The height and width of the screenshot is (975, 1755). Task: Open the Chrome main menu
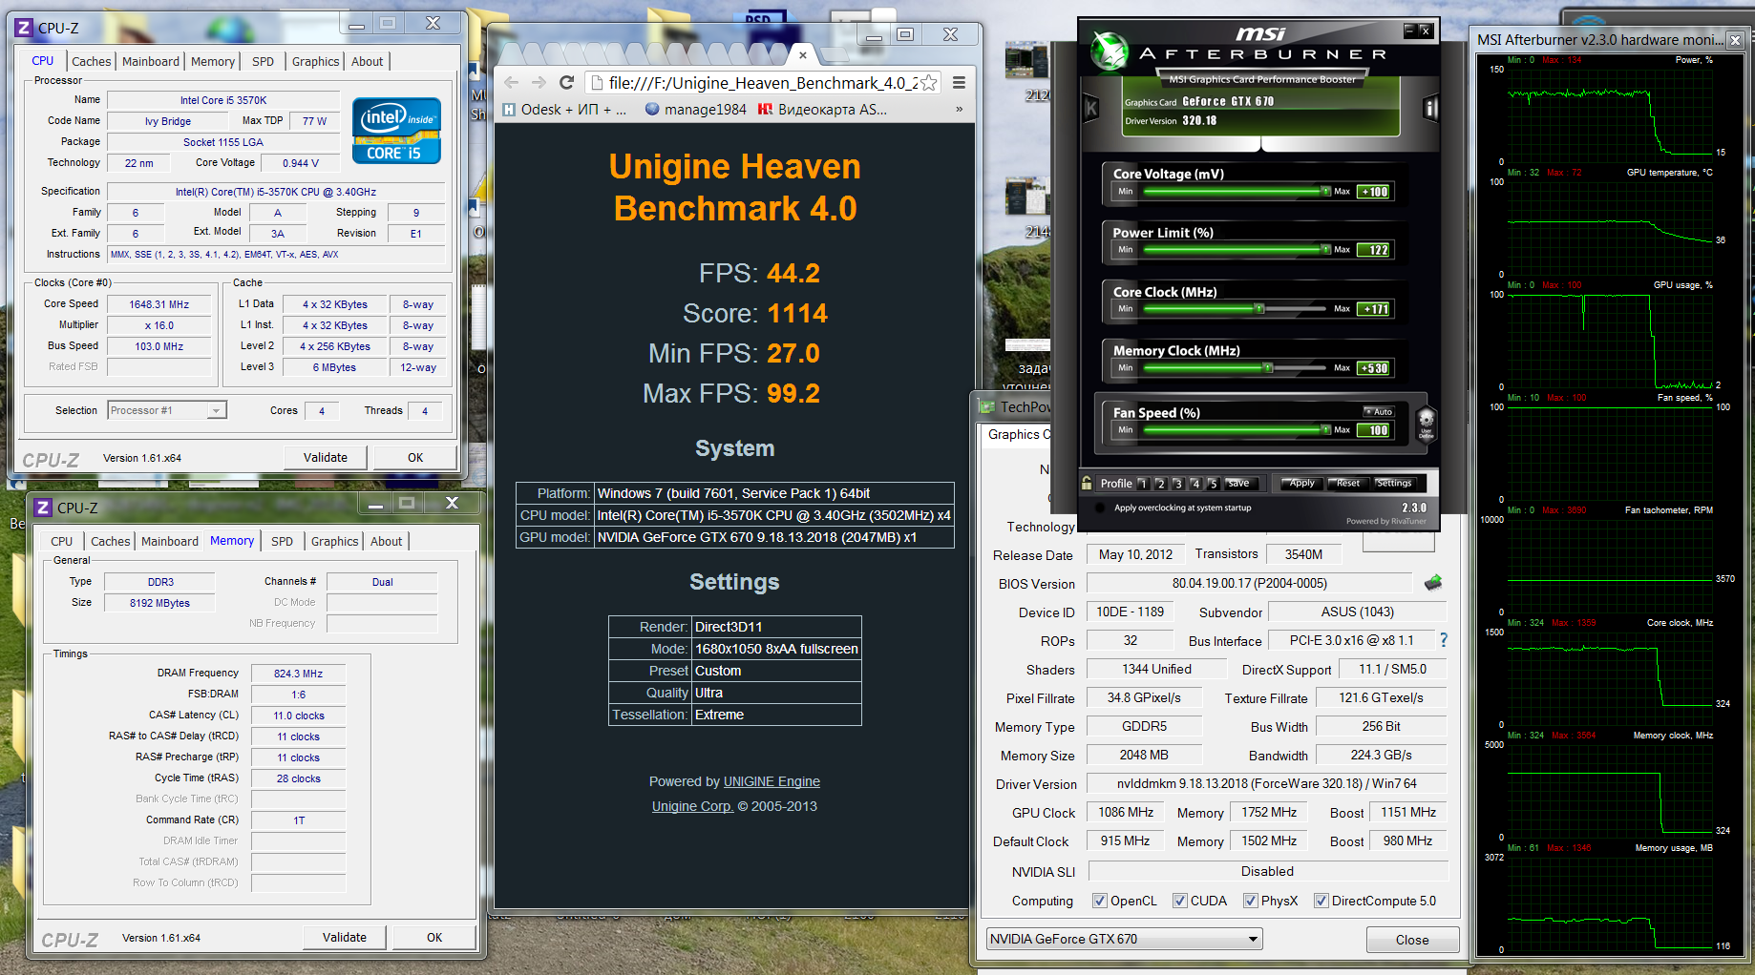[959, 83]
